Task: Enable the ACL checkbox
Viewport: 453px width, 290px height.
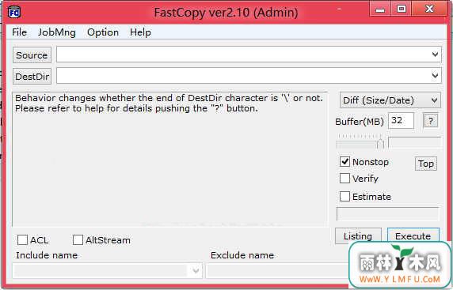Action: click(x=22, y=240)
